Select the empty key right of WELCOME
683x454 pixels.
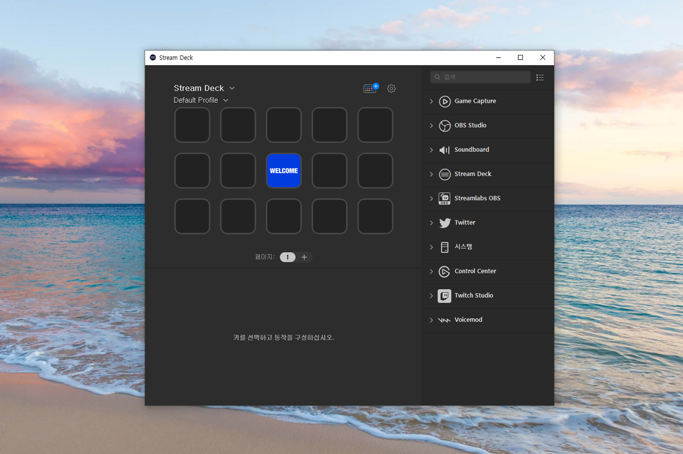[x=330, y=171]
